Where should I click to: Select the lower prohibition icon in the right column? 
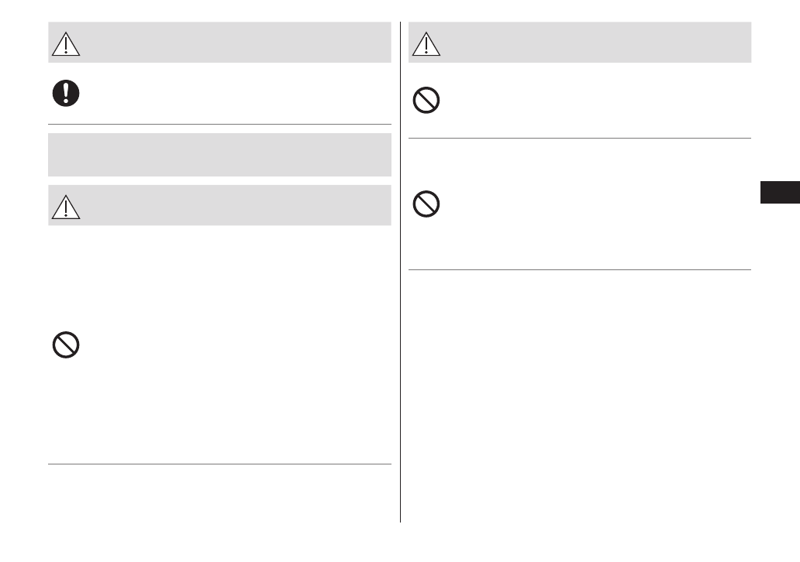point(426,204)
